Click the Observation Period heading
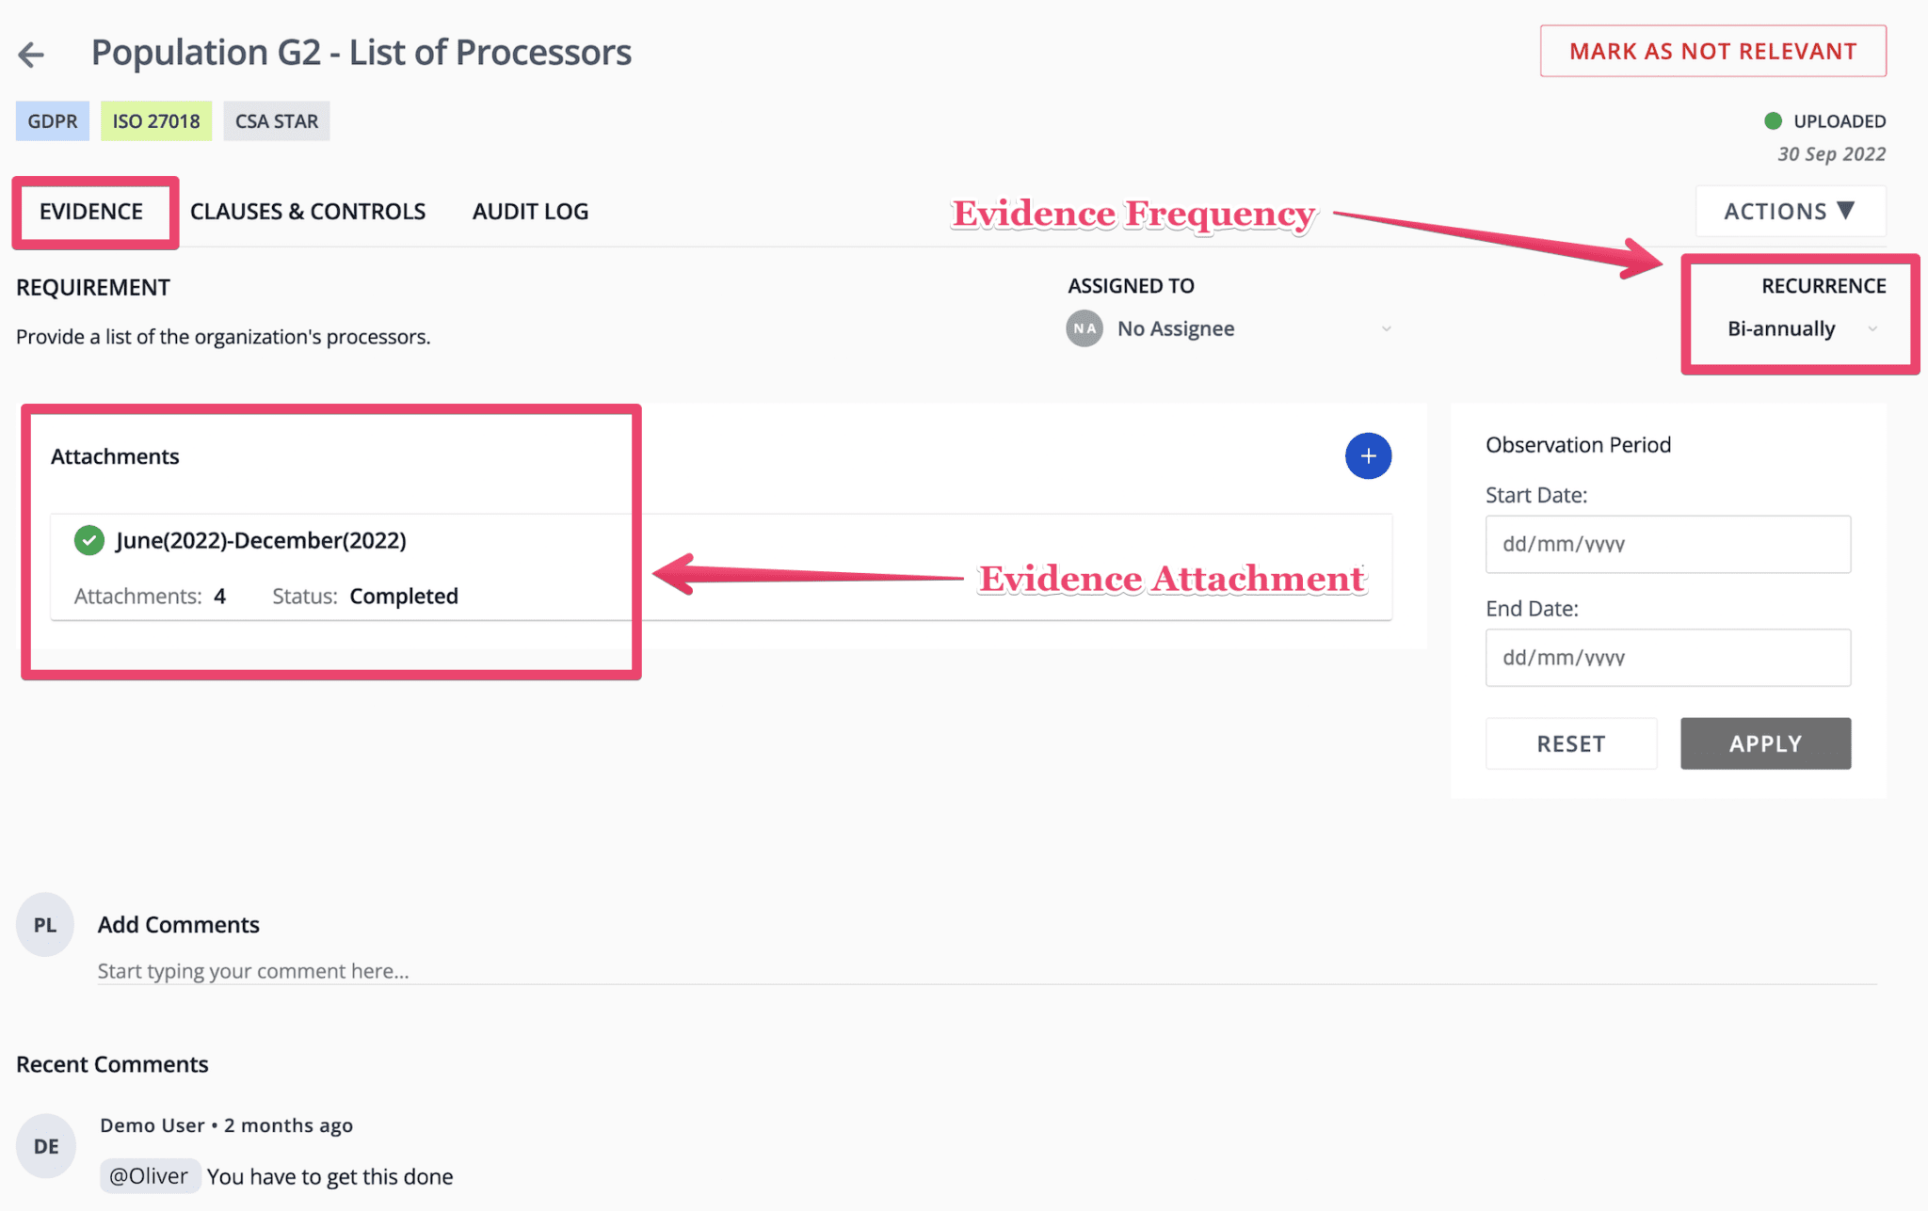The width and height of the screenshot is (1928, 1211). (1578, 445)
